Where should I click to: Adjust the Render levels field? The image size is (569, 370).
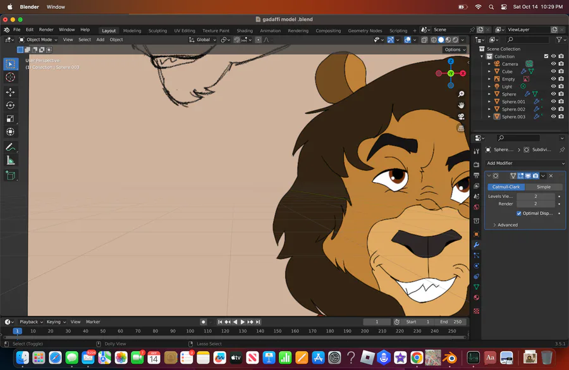pyautogui.click(x=535, y=204)
